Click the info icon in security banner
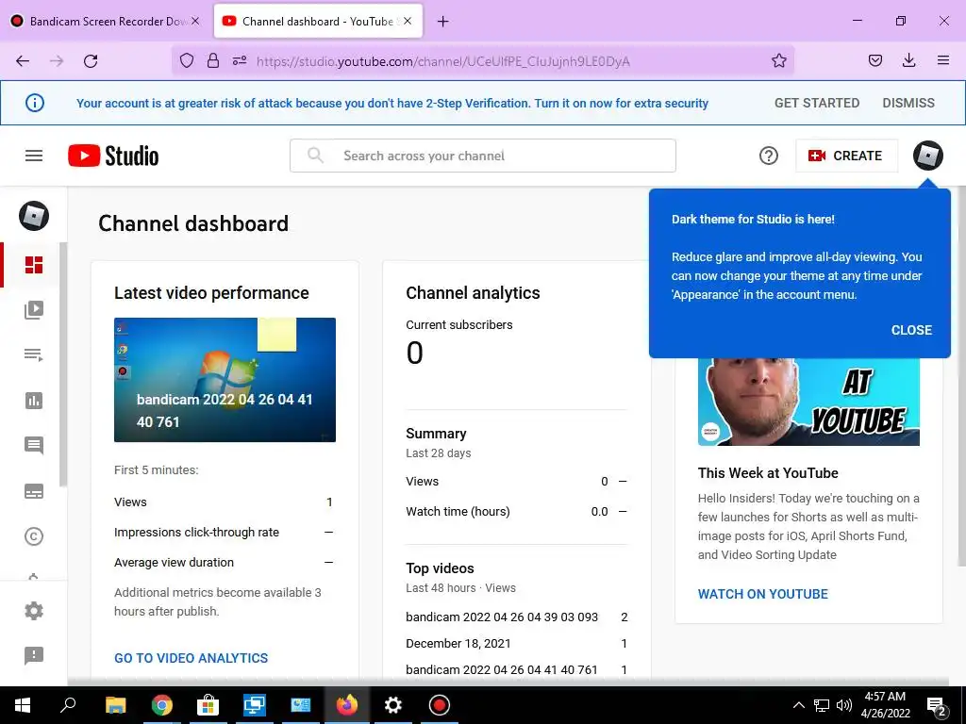This screenshot has height=724, width=966. pos(35,103)
